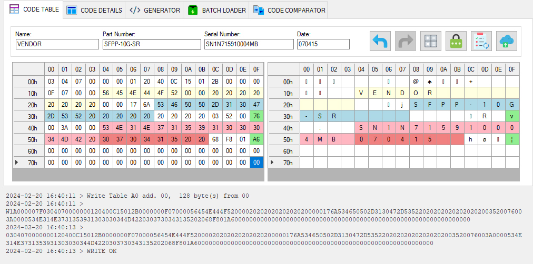Select ASCII cell @ in row 00h
The width and height of the screenshot is (533, 264).
tap(416, 82)
